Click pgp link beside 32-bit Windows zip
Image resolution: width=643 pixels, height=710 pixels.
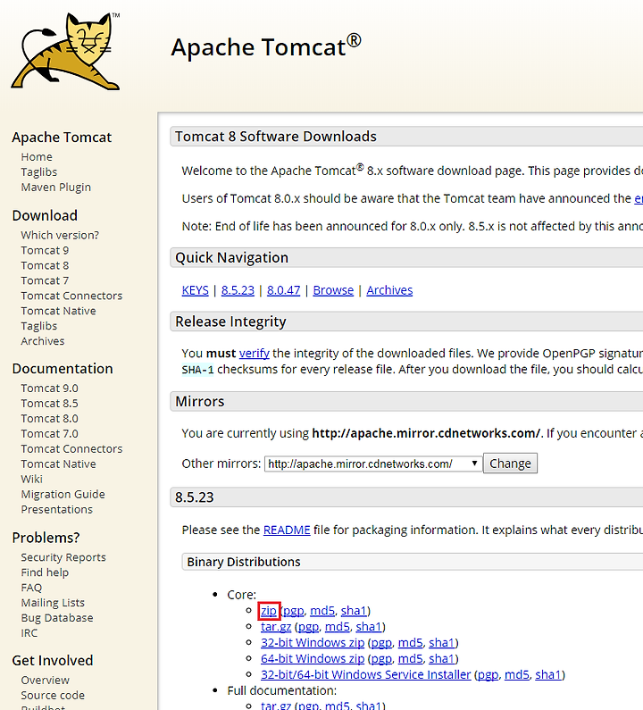click(381, 643)
